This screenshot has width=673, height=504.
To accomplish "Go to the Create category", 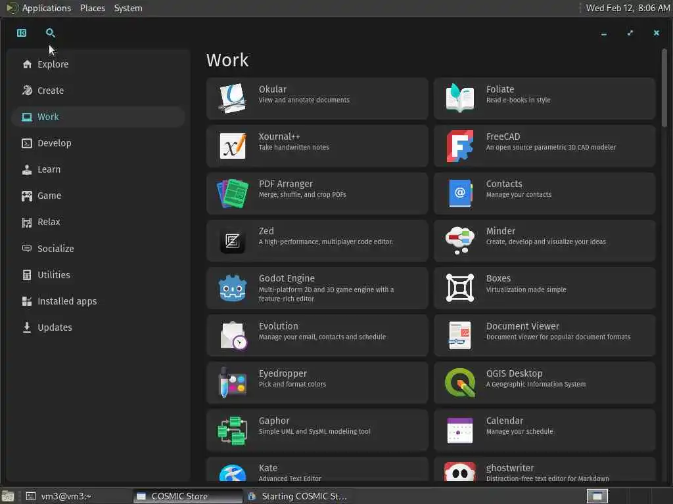I will click(x=99, y=91).
